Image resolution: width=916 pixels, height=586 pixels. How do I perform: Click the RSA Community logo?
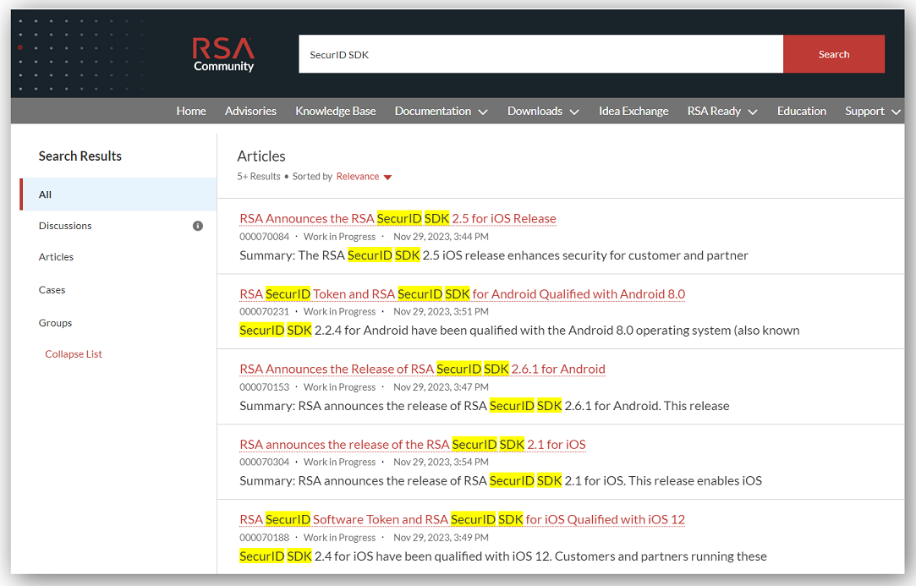pos(222,53)
